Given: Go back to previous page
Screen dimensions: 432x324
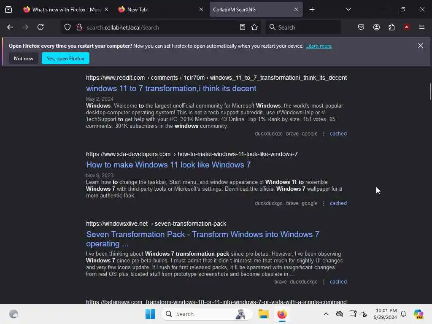Looking at the screenshot, I should coord(10,27).
